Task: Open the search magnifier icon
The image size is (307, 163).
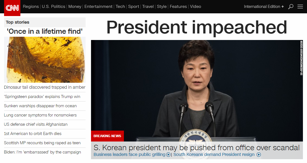Action: (291, 7)
